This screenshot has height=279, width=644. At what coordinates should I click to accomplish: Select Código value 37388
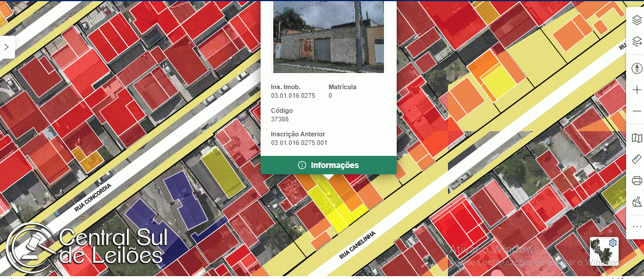[280, 119]
